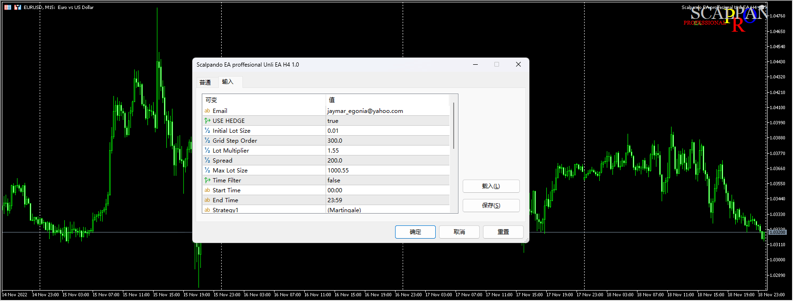Confirm settings with the 确定 button
The image size is (793, 301).
click(415, 232)
